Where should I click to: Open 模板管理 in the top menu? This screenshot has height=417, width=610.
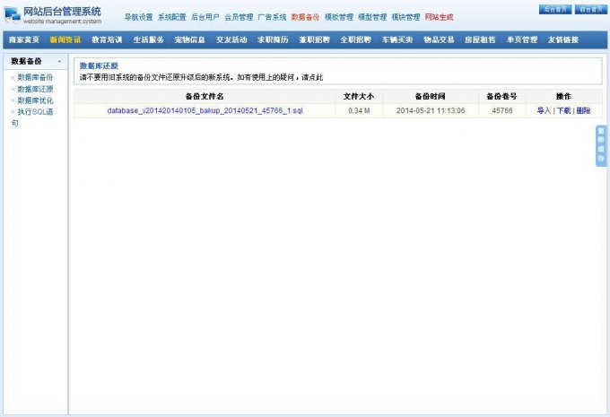339,17
